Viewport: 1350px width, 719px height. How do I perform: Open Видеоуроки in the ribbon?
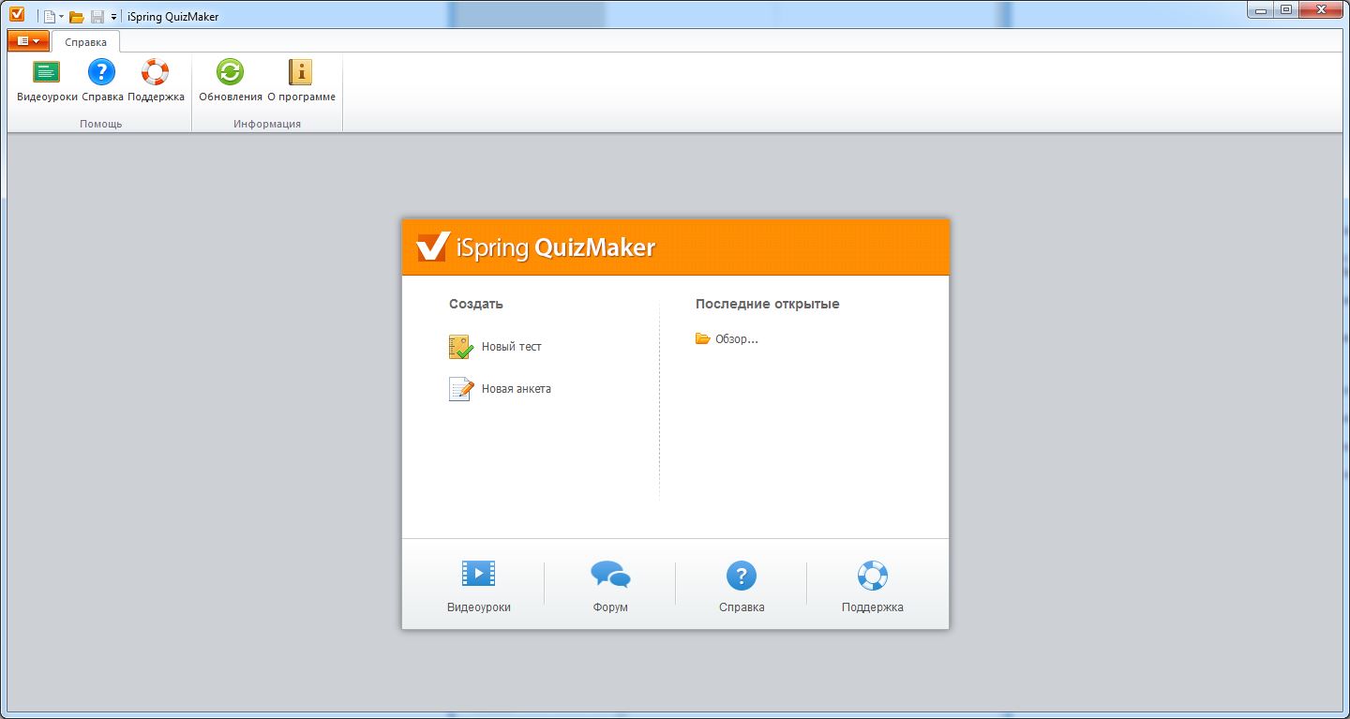click(x=47, y=80)
